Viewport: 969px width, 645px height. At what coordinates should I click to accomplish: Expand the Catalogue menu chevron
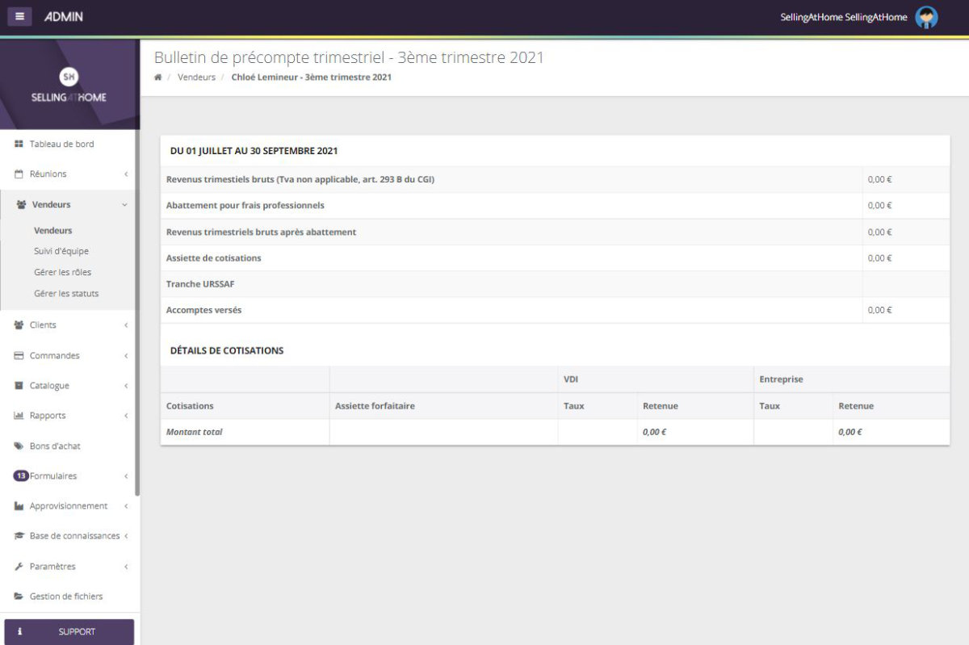(126, 386)
